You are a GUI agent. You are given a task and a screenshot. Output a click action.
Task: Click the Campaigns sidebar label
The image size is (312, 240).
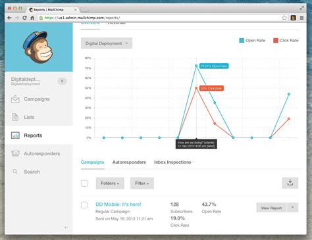point(37,99)
